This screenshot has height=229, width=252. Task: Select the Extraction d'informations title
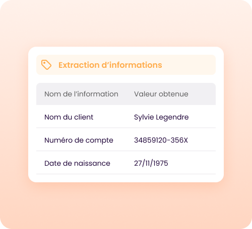point(110,65)
